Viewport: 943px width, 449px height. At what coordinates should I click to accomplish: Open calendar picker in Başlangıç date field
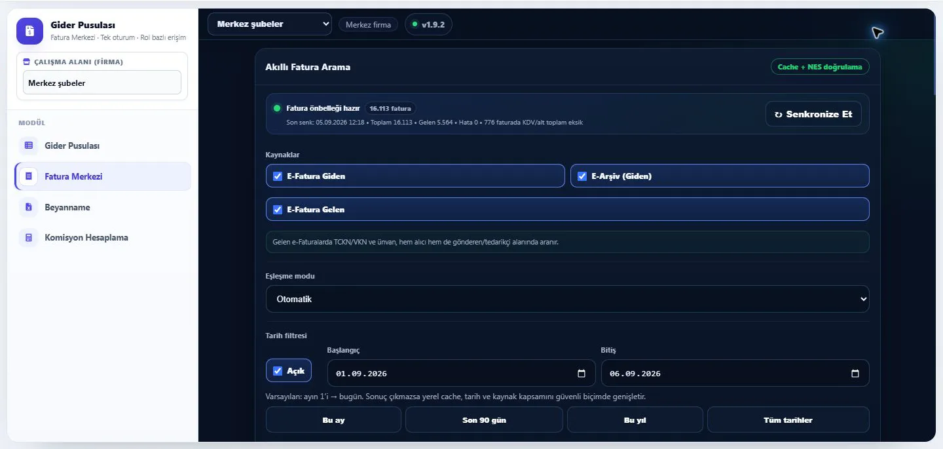click(582, 374)
